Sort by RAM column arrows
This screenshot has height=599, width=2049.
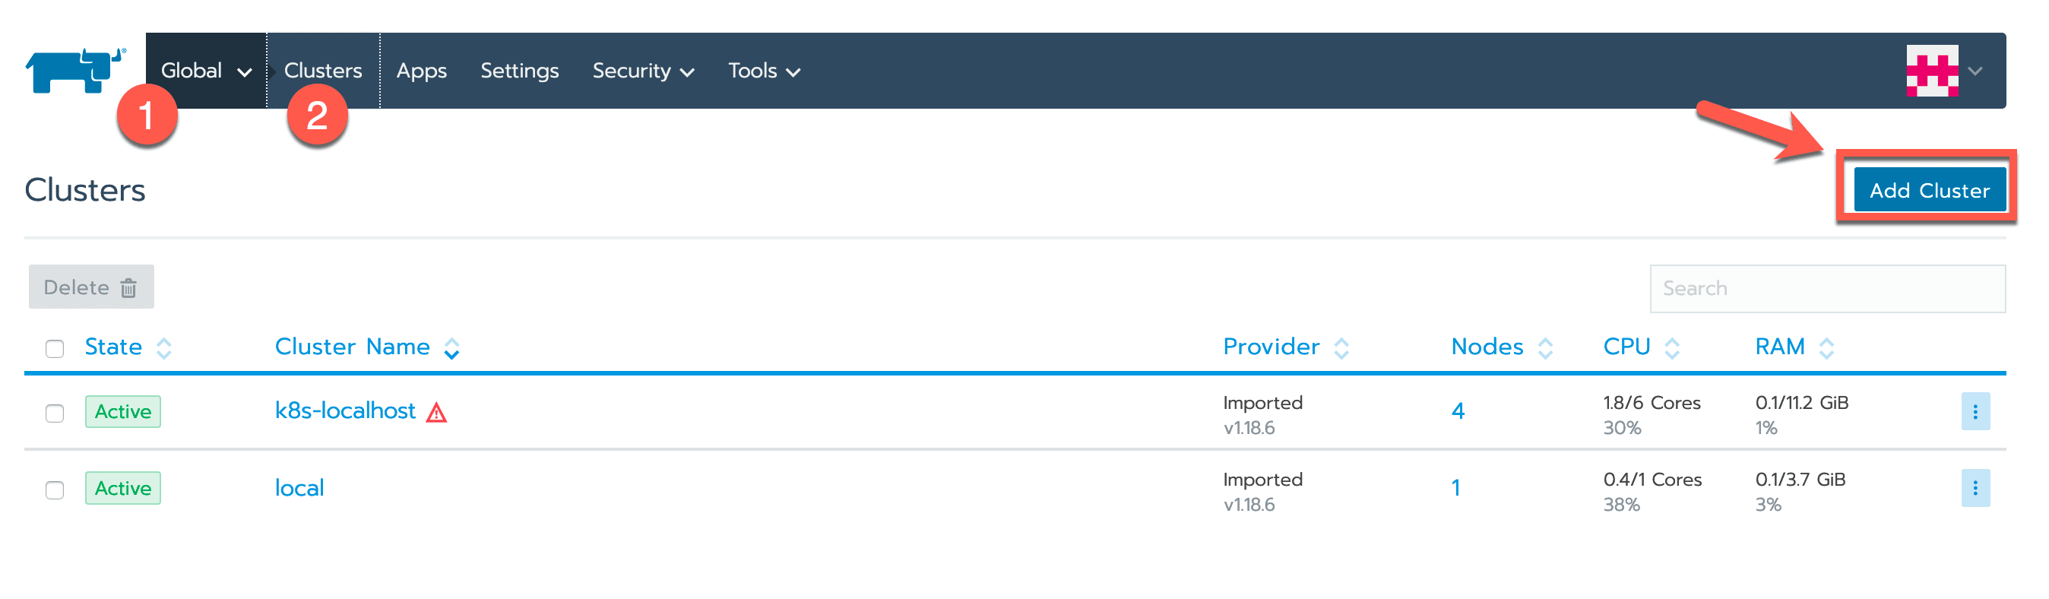click(x=1826, y=347)
